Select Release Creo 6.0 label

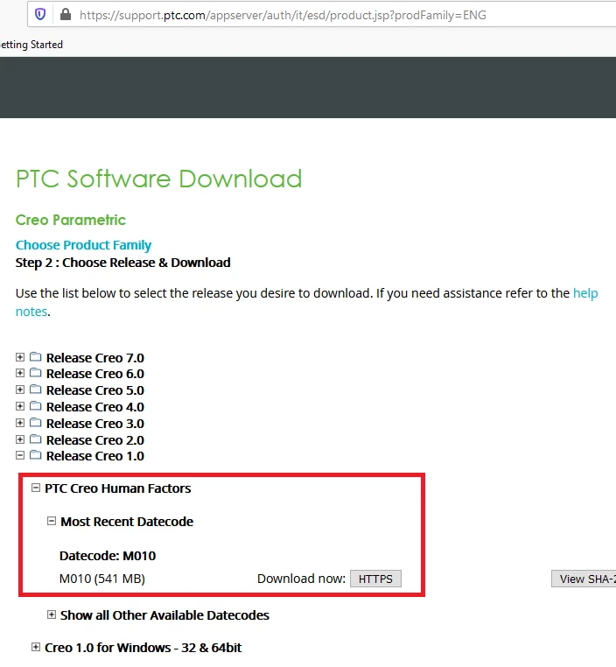coord(95,374)
